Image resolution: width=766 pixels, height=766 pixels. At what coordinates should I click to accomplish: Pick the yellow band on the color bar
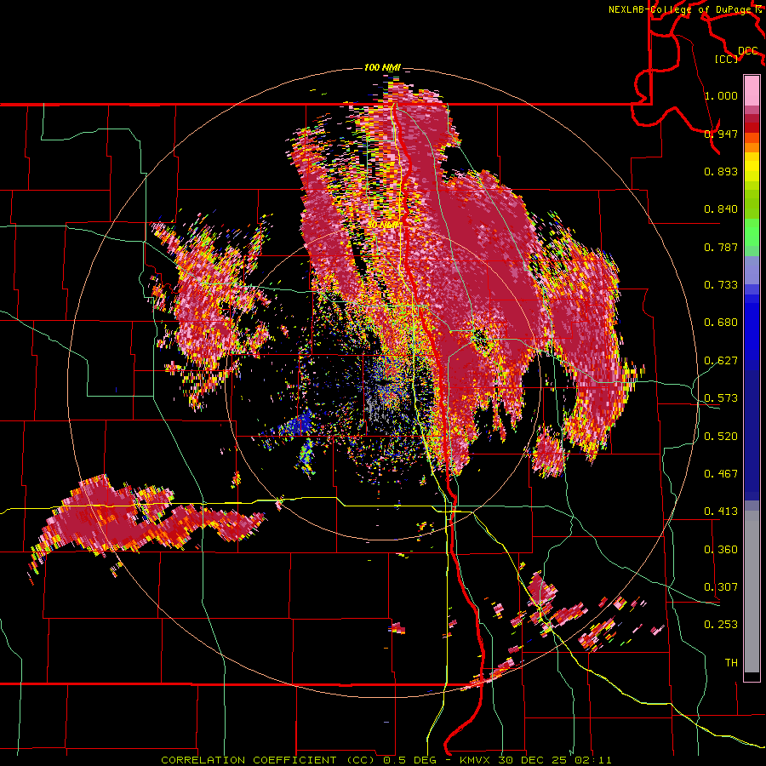pos(752,169)
